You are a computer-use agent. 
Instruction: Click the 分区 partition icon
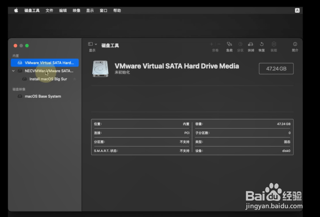[x=240, y=44]
